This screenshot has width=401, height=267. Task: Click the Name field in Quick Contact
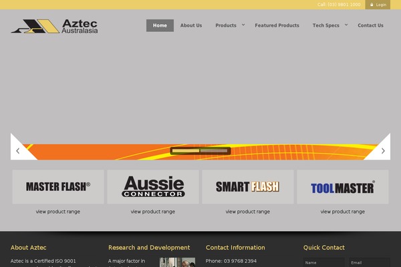click(323, 262)
